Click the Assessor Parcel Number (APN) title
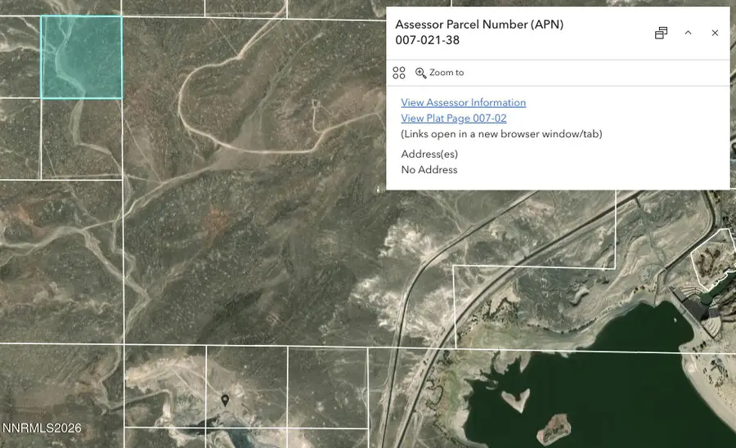 coord(479,25)
